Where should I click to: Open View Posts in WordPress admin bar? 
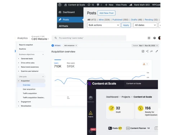click(121, 5)
